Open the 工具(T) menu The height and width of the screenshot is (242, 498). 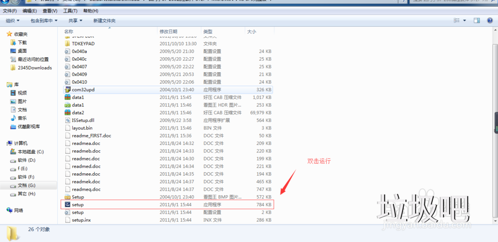[x=70, y=11]
